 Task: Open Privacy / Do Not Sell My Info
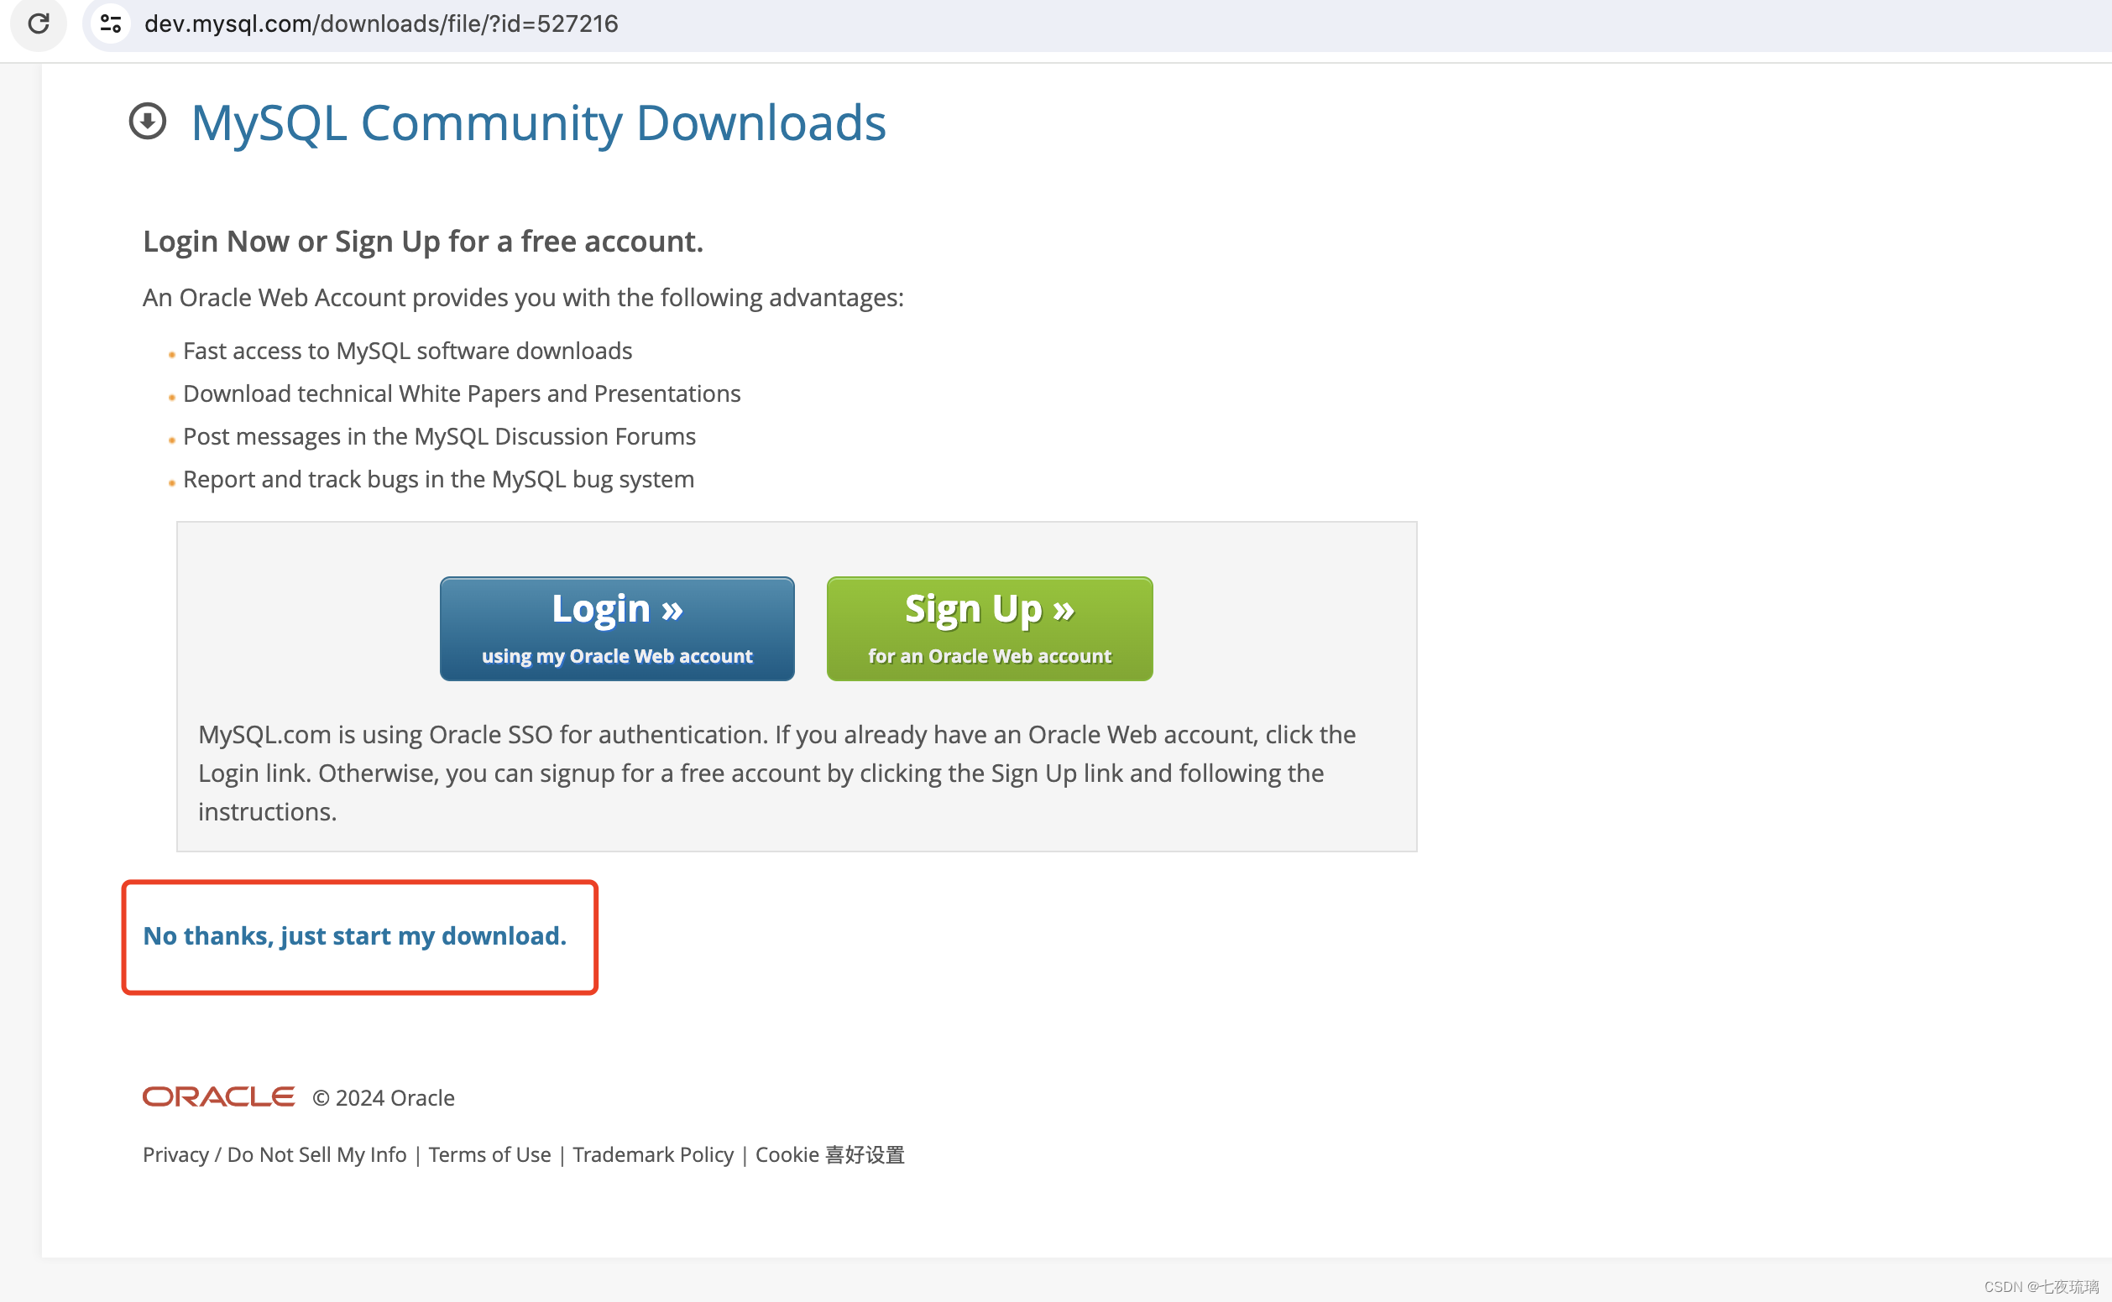pos(274,1154)
